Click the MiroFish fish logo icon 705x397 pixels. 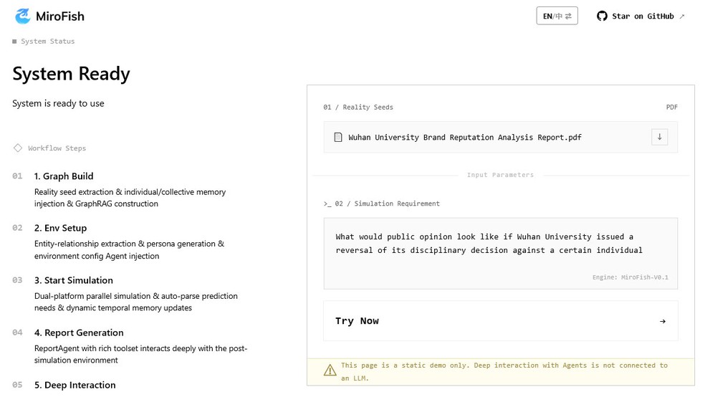point(23,16)
